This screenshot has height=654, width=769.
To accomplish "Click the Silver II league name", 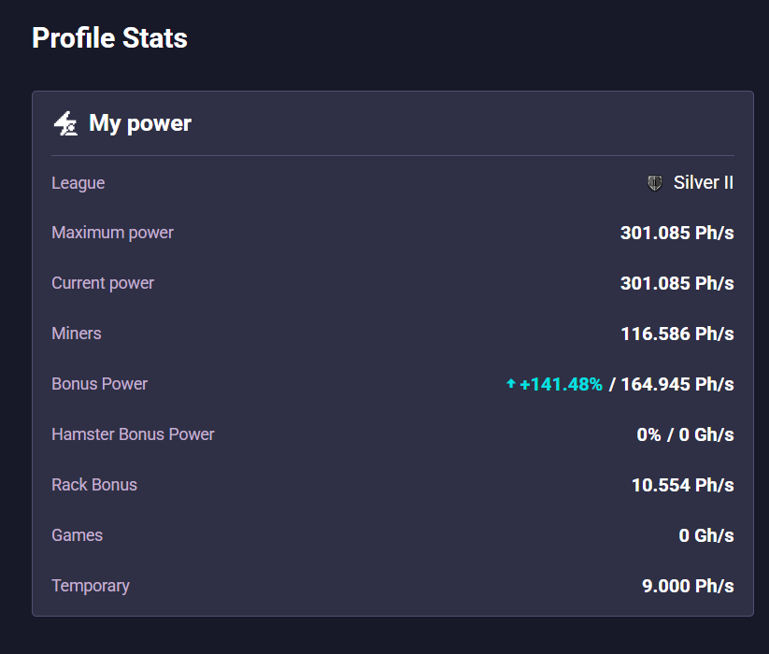I will coord(704,183).
